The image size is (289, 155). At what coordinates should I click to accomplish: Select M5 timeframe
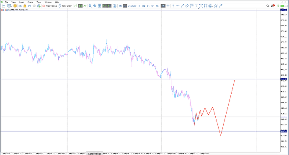coord(125,6)
